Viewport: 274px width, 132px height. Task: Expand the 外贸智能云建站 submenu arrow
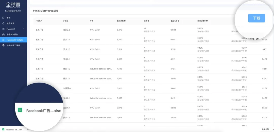click(23, 45)
